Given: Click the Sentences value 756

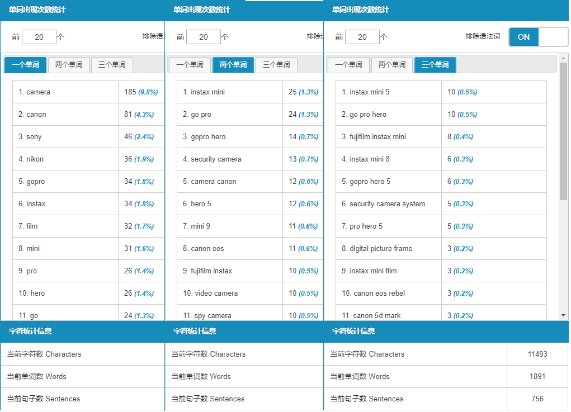Looking at the screenshot, I should (x=537, y=399).
